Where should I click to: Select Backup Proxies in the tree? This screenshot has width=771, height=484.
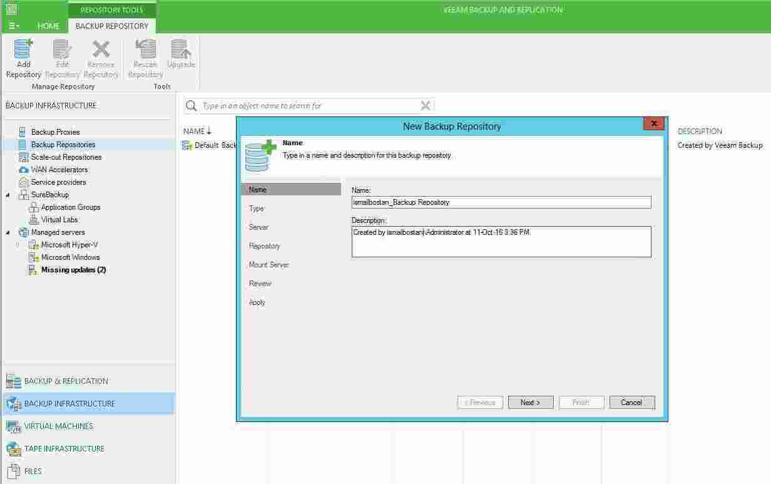(55, 132)
